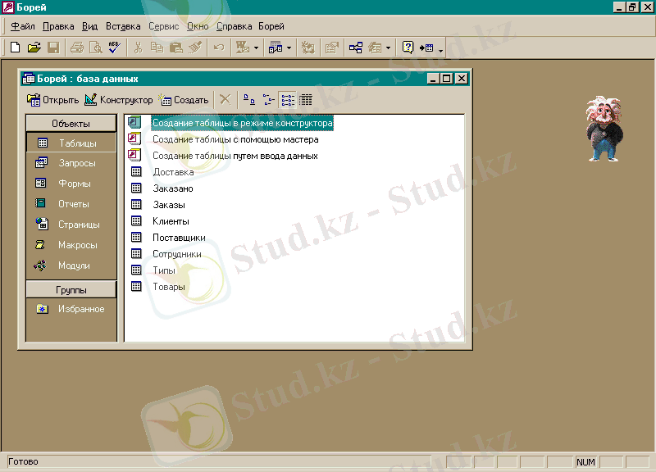Switch to Large Icons view

pyautogui.click(x=249, y=100)
